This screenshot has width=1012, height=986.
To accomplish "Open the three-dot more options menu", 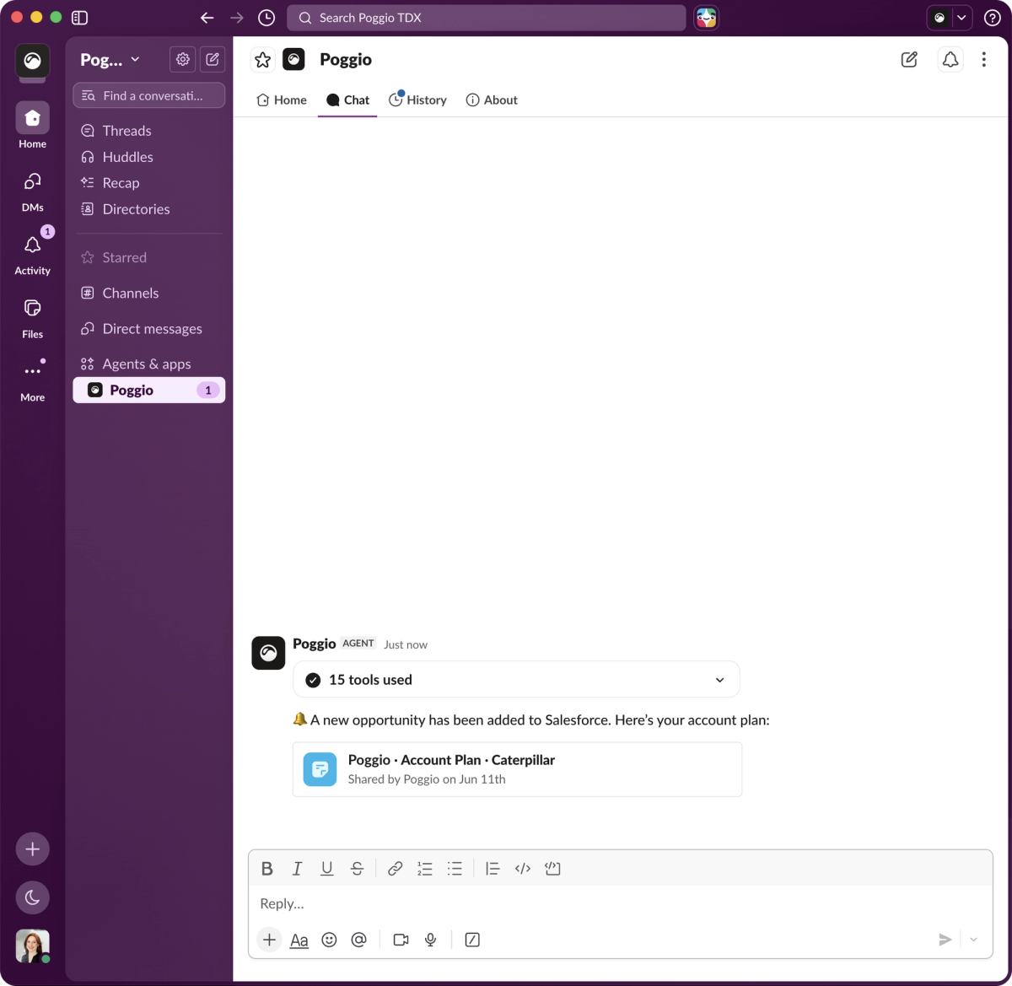I will [983, 59].
